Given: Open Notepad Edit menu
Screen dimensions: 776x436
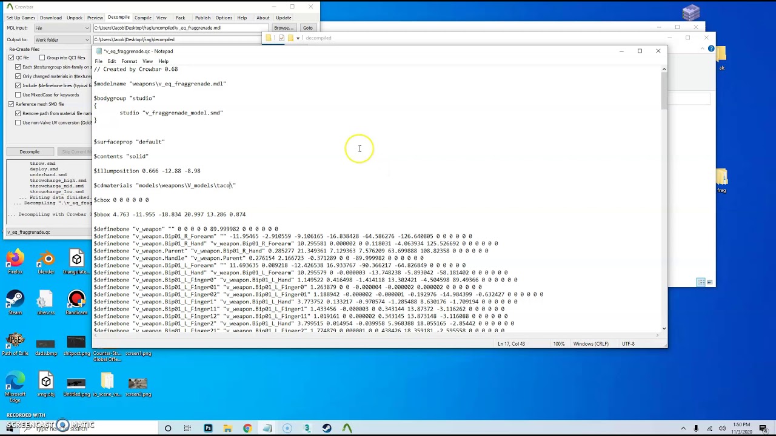Looking at the screenshot, I should tap(112, 61).
